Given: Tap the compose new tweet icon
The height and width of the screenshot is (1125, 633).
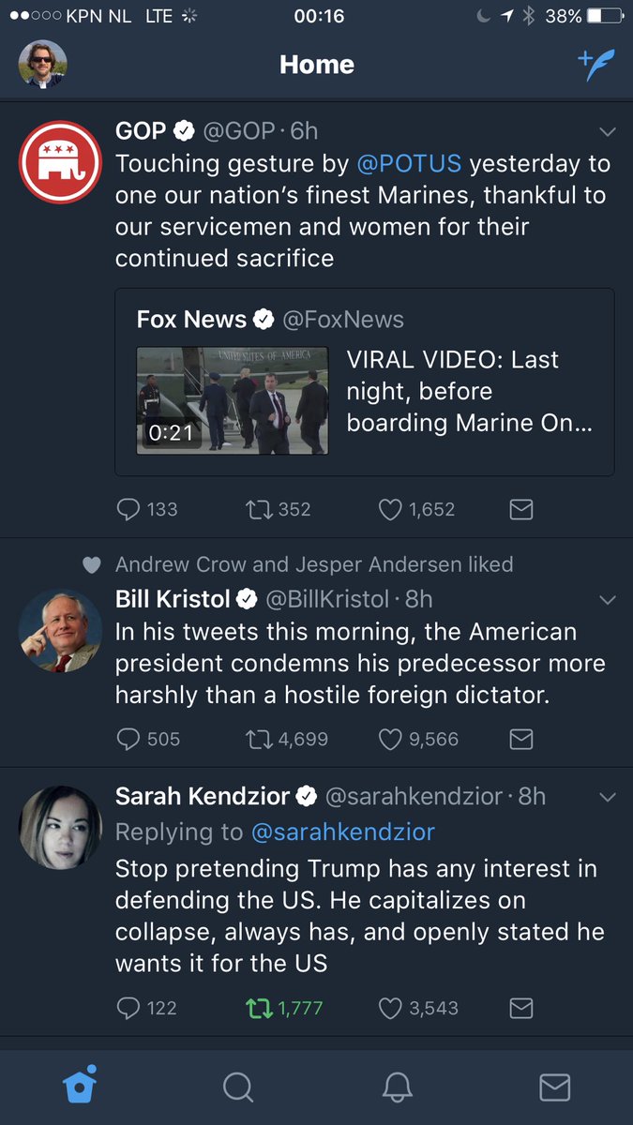Looking at the screenshot, I should click(x=595, y=65).
